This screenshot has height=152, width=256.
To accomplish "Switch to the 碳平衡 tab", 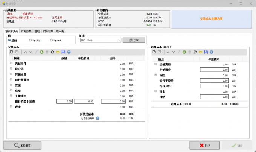I will [x=60, y=31].
